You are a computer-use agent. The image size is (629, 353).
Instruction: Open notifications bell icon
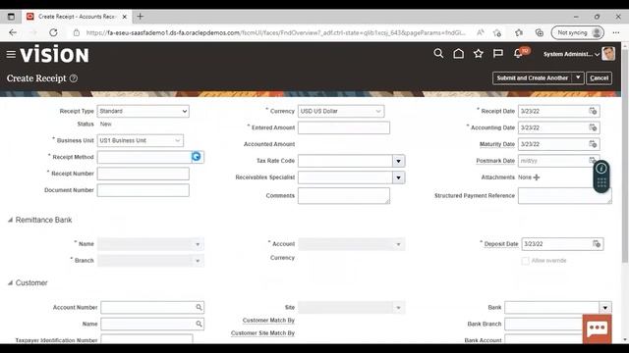click(x=518, y=54)
